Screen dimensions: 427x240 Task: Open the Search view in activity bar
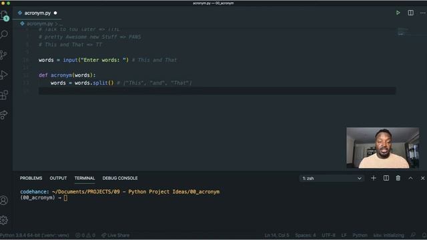(x=4, y=34)
